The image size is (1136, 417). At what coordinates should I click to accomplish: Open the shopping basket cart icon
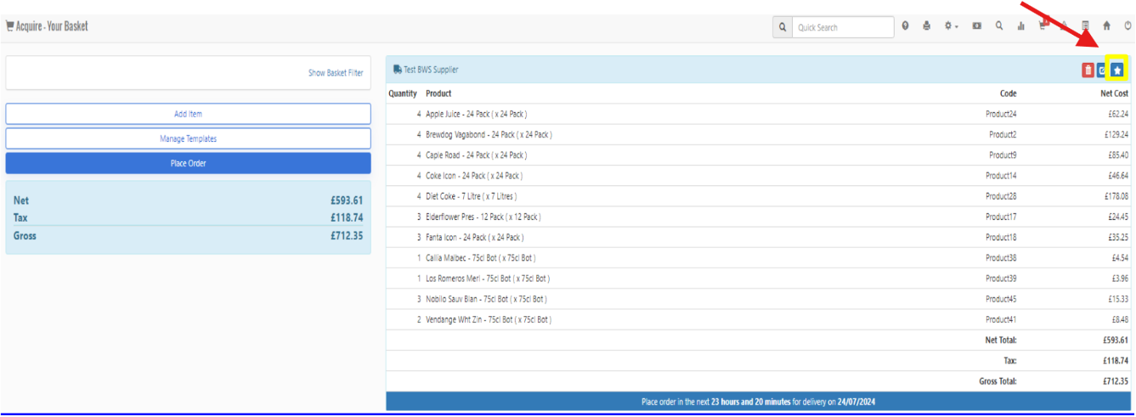(1043, 26)
